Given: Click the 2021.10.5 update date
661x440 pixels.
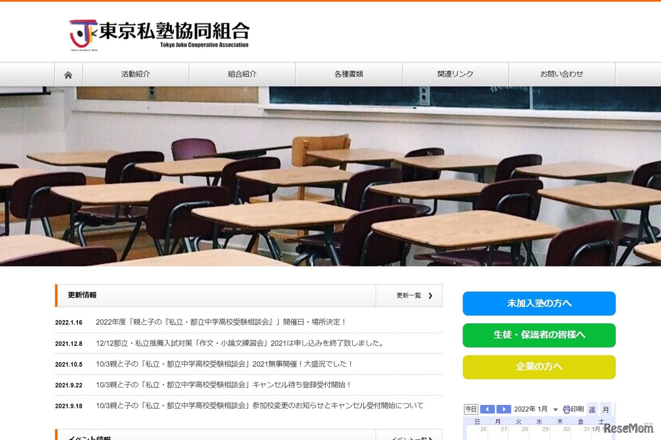Looking at the screenshot, I should (x=69, y=365).
